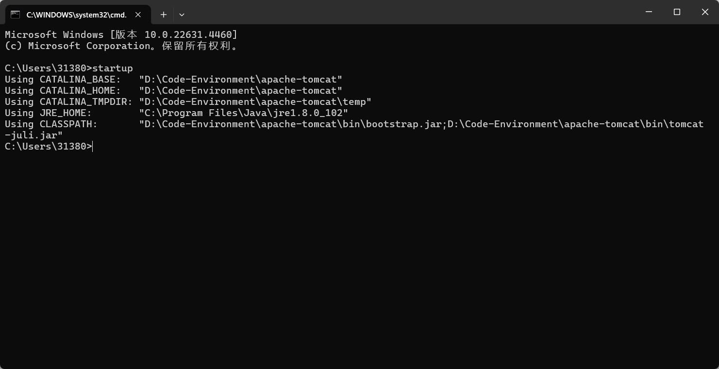Click the wrapped "-juli.jar" line
719x369 pixels.
33,135
